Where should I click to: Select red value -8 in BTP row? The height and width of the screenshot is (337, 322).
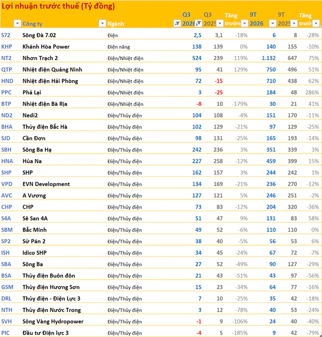click(199, 104)
